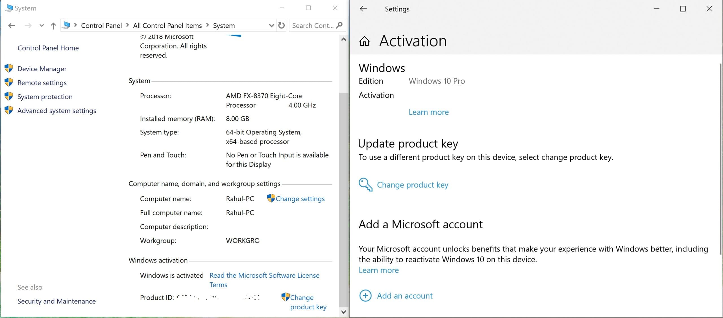Click computer icon in address bar

click(x=67, y=25)
